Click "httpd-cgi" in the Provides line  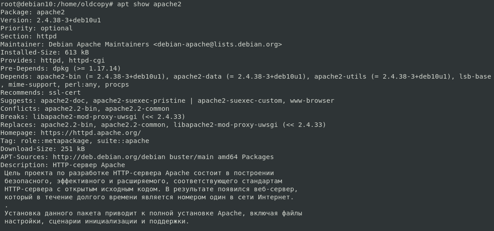[87, 60]
